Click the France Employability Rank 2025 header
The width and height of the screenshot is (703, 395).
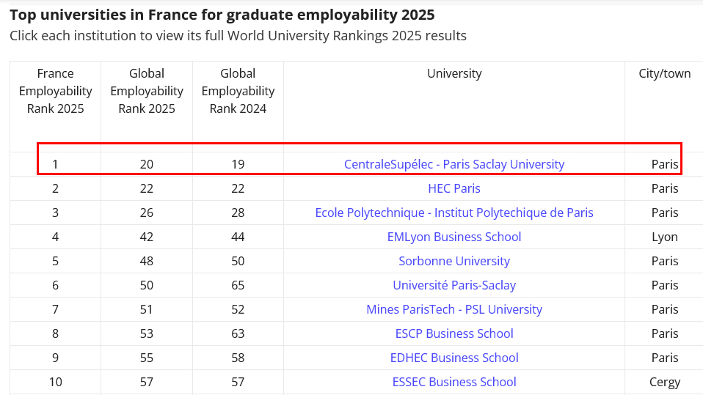tap(56, 91)
